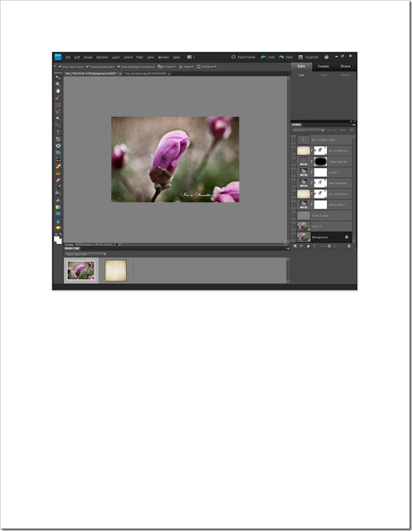
Task: Select the Brush tool
Action: click(58, 187)
